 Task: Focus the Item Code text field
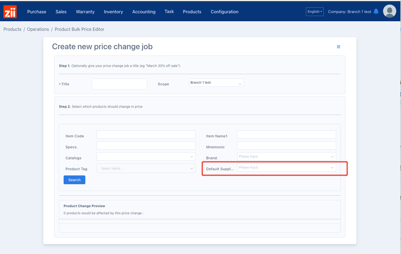146,135
